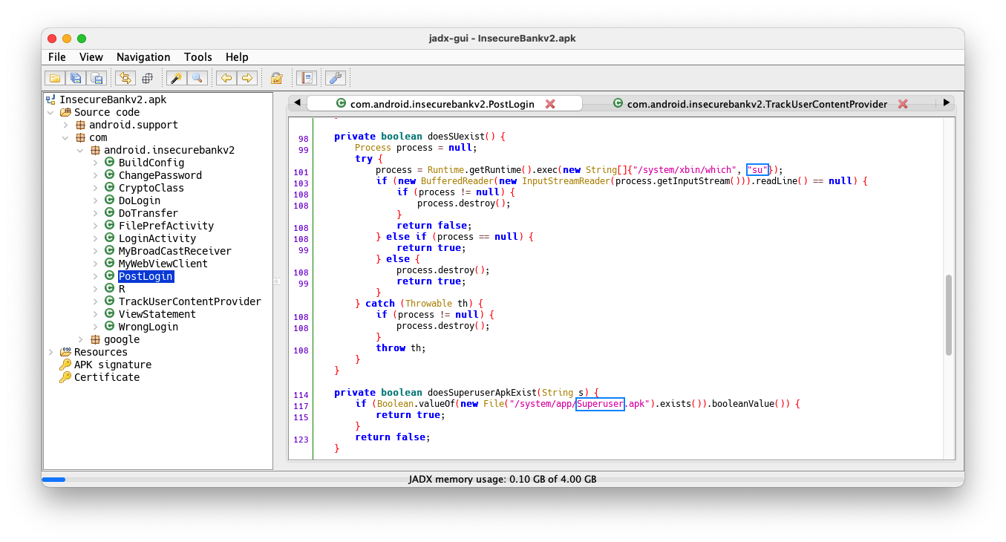Viewport: 1006px width, 542px height.
Task: Click the Open file folder icon
Action: point(55,78)
